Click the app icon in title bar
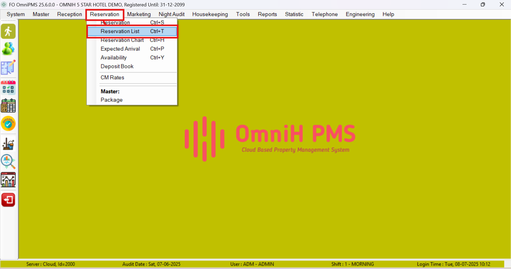Viewport: 511px width, 269px height. [4, 5]
